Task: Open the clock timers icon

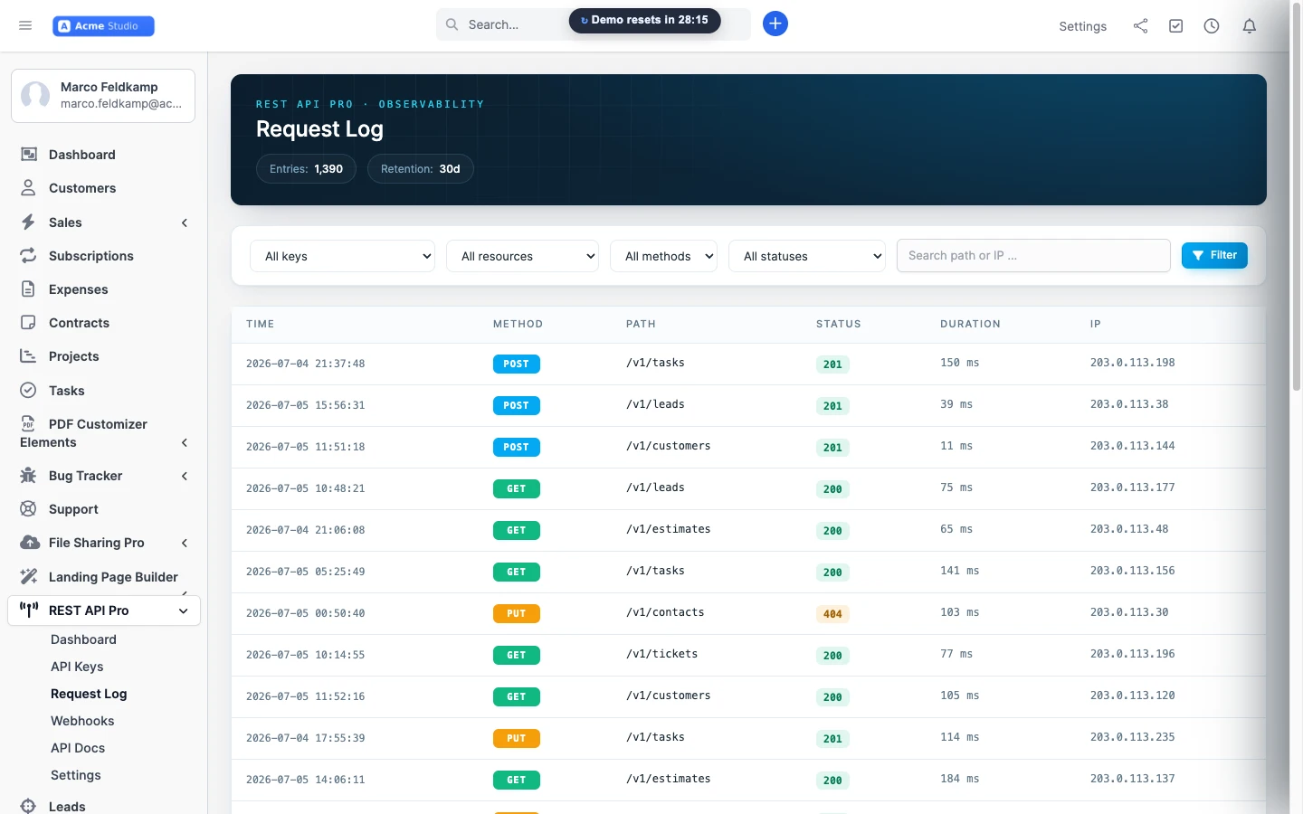Action: pyautogui.click(x=1212, y=26)
